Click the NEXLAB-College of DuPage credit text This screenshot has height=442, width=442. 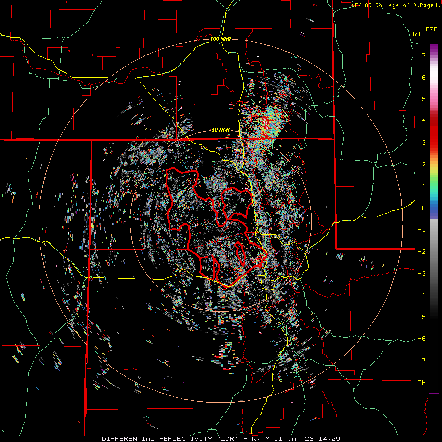395,5
